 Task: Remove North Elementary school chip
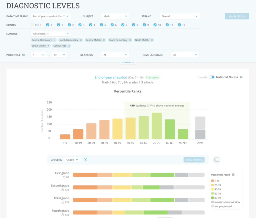click(x=81, y=40)
